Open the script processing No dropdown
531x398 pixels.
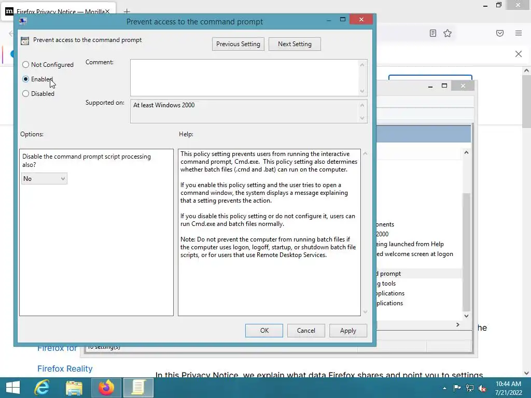pos(45,179)
